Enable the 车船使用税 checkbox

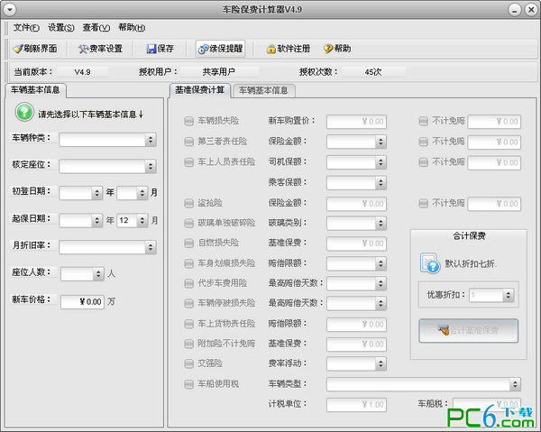click(188, 384)
